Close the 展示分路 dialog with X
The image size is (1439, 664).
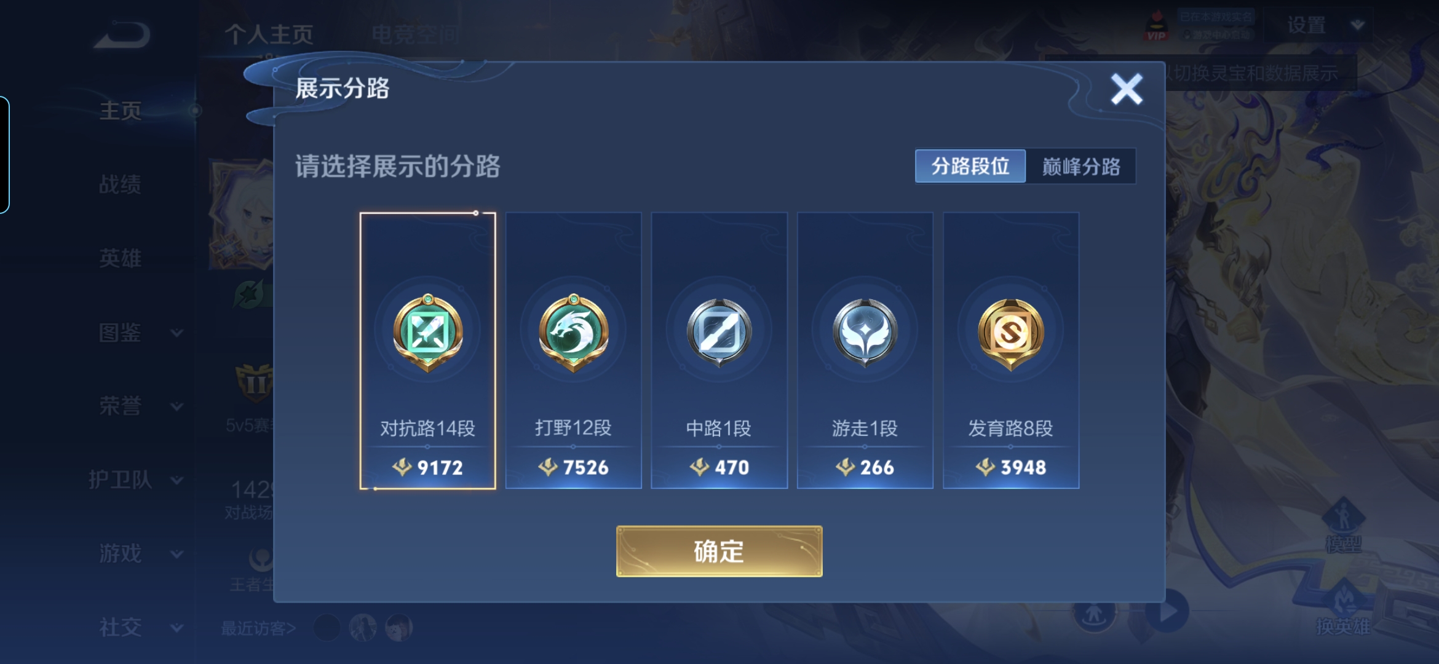click(x=1127, y=89)
